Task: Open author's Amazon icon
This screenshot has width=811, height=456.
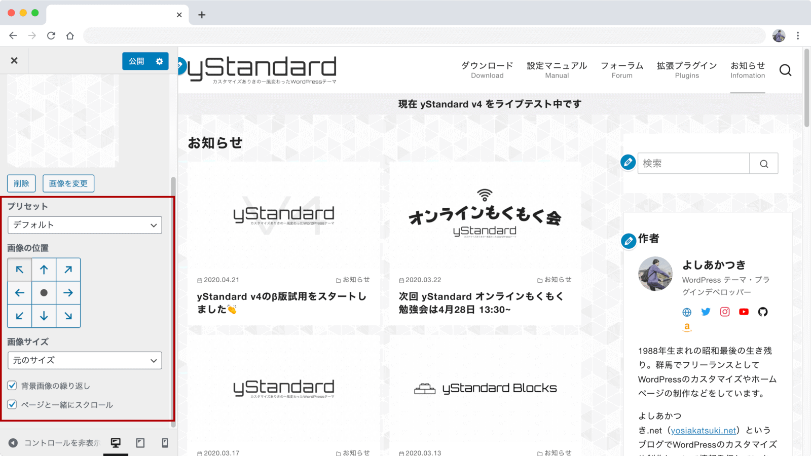Action: coord(687,328)
